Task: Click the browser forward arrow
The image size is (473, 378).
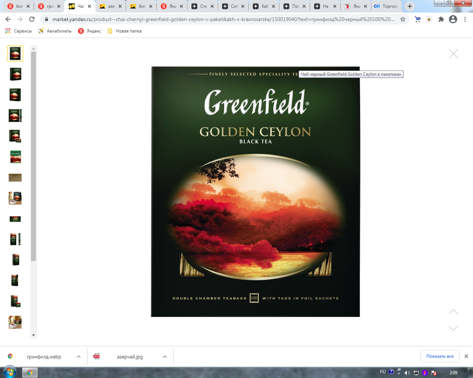Action: tap(20, 19)
